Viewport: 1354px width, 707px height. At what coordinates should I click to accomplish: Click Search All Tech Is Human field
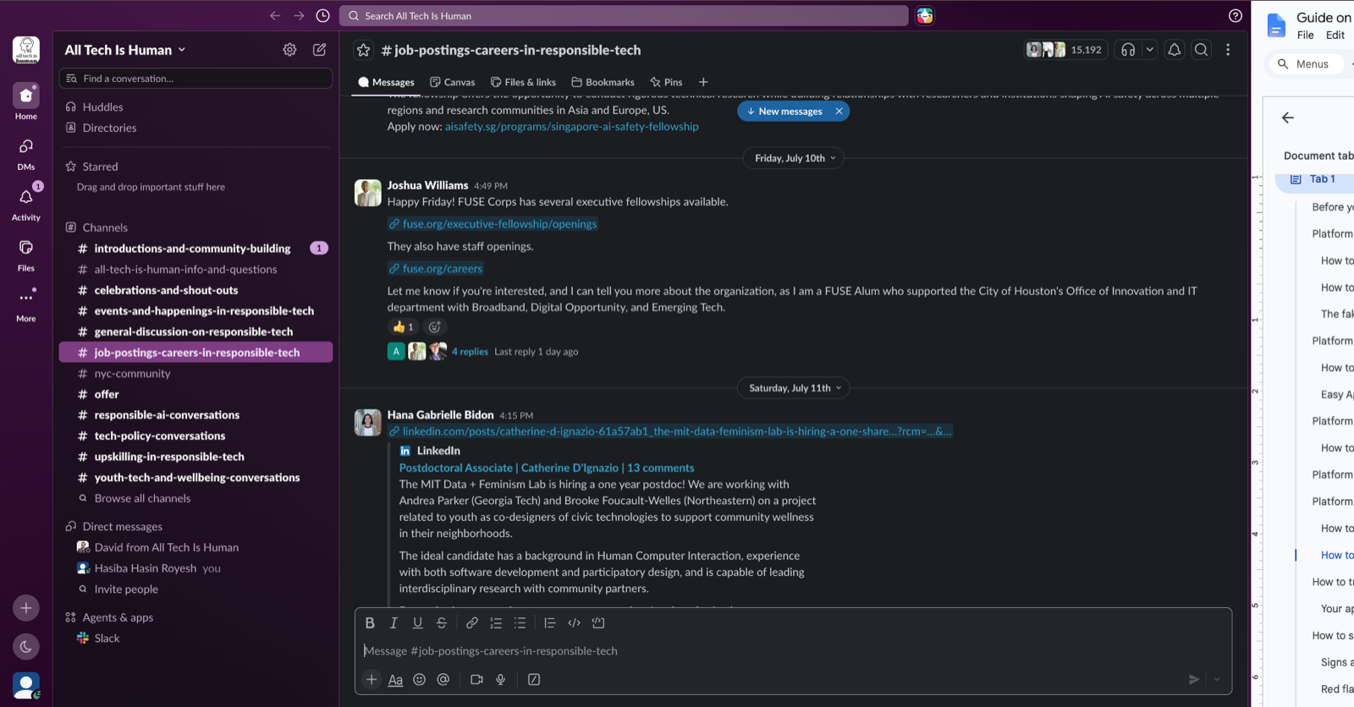point(624,15)
